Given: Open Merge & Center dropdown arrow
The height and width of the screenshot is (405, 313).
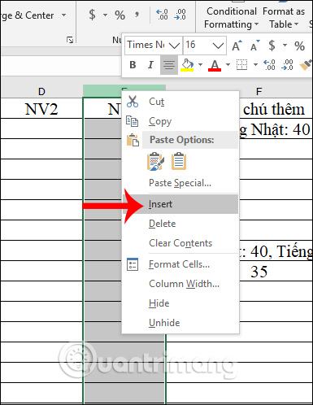Looking at the screenshot, I should click(x=64, y=15).
